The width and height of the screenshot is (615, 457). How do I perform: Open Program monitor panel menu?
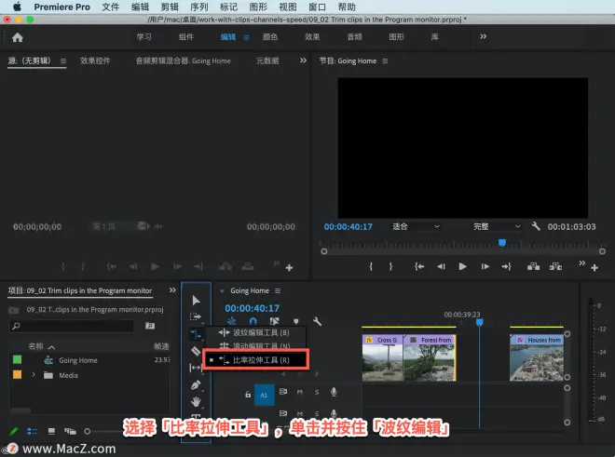pyautogui.click(x=385, y=61)
